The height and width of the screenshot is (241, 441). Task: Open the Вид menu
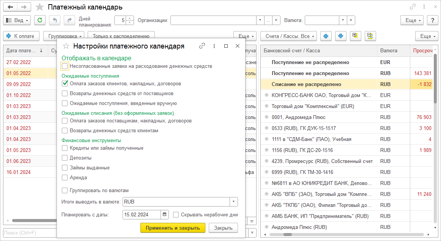pyautogui.click(x=17, y=20)
